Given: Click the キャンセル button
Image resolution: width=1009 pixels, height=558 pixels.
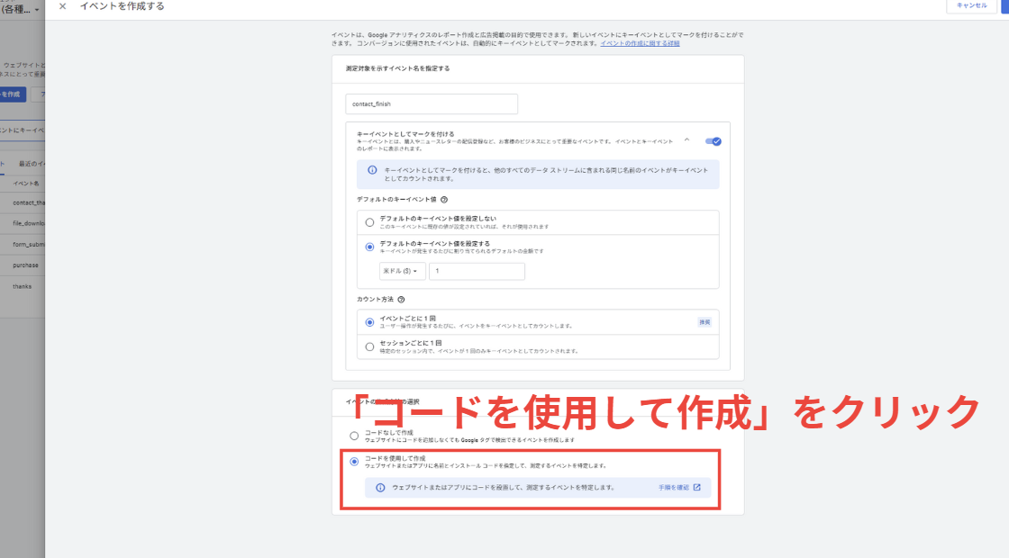Looking at the screenshot, I should (x=971, y=5).
